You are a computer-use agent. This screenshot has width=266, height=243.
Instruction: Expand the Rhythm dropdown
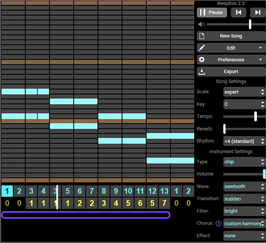[244, 141]
